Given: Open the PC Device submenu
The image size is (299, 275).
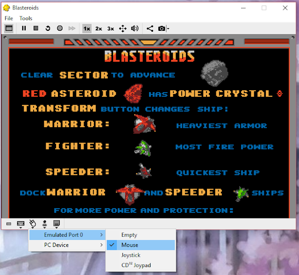Looking at the screenshot, I should click(67, 245).
